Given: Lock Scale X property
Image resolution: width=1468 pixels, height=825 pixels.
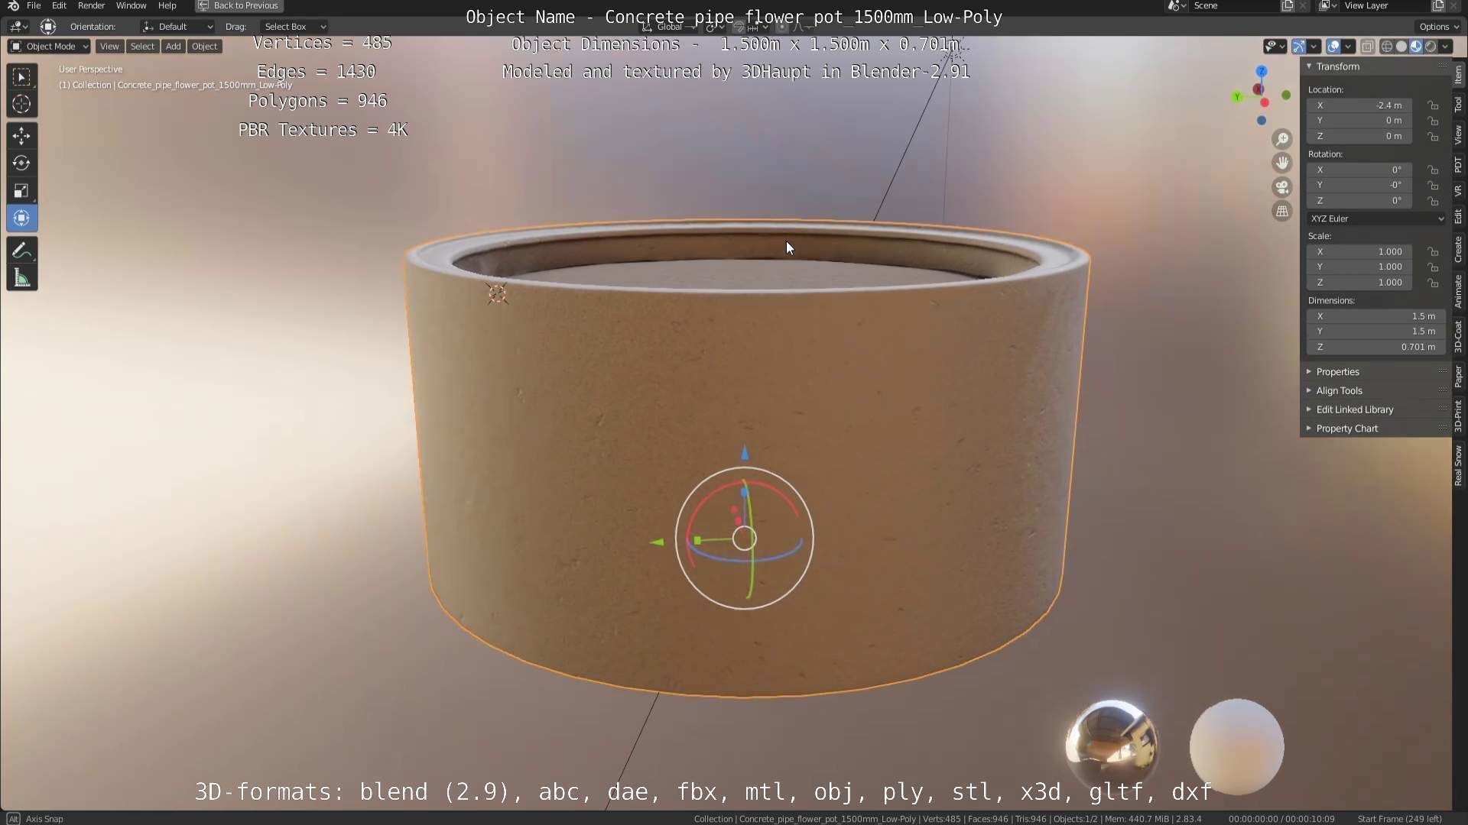Looking at the screenshot, I should (1433, 251).
